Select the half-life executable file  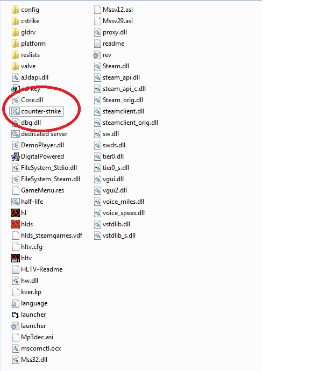(x=27, y=202)
